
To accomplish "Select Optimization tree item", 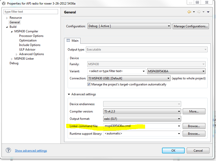I will (28, 40).
